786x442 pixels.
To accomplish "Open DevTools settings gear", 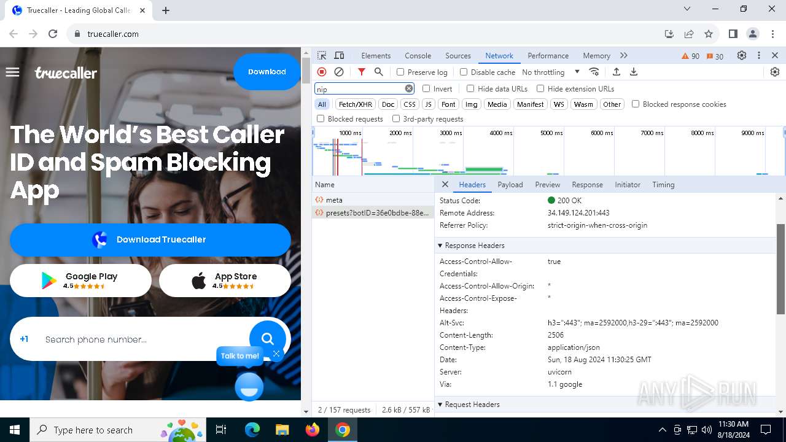I will tap(742, 55).
